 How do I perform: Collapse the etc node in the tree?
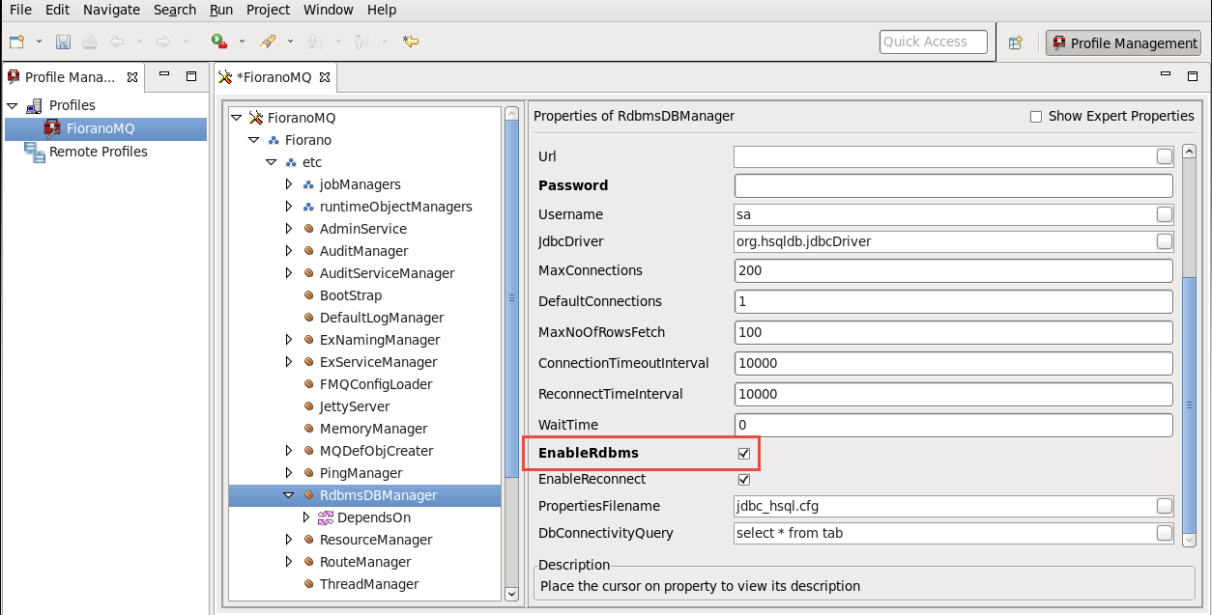[x=272, y=162]
